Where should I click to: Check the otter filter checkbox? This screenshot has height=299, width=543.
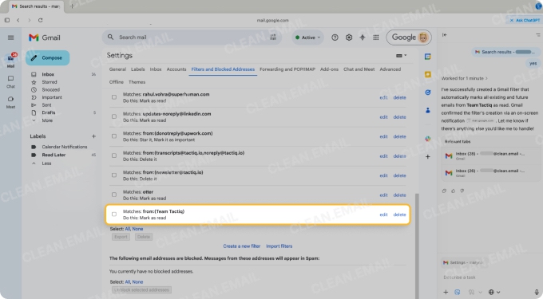click(x=114, y=195)
